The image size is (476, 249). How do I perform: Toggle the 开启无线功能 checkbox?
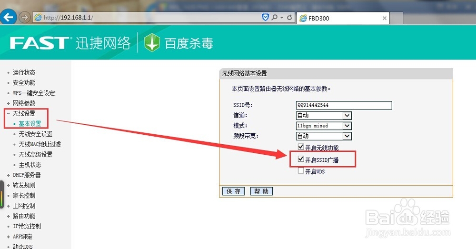coord(301,147)
